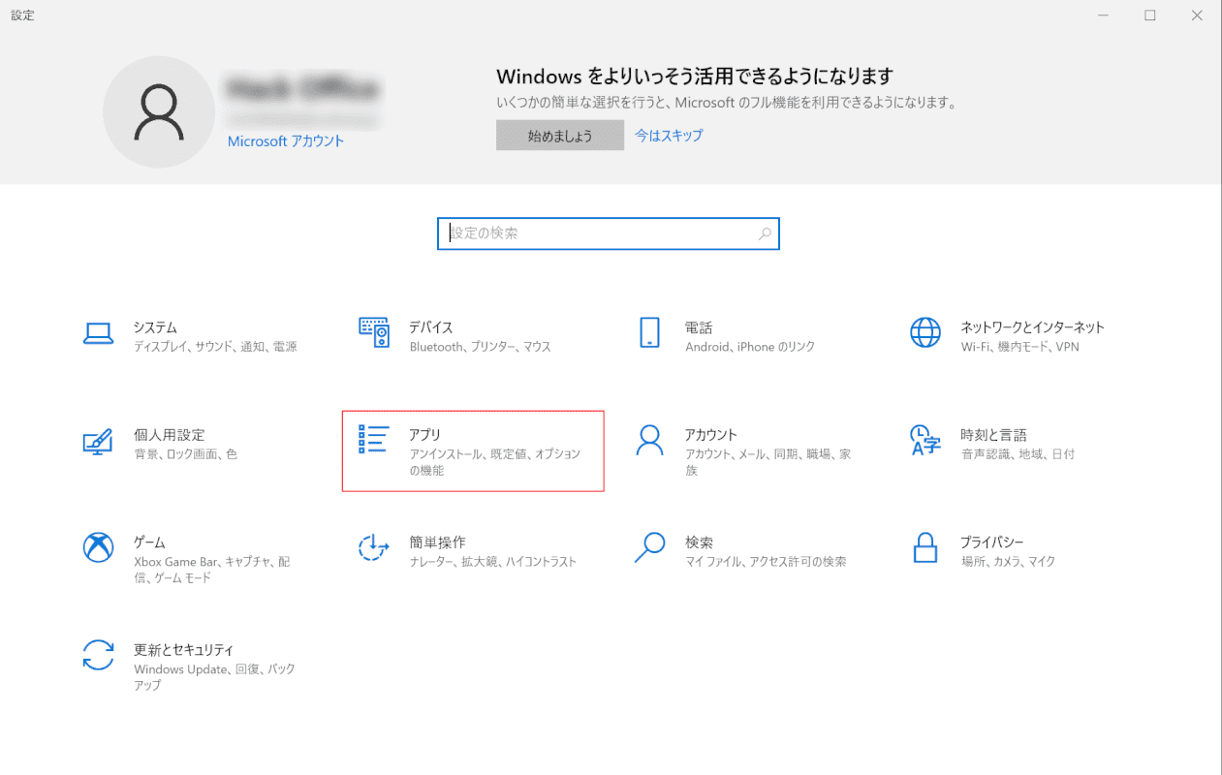Click the マイ ファイル、アクセス許可の検索 description
The image size is (1222, 775).
(x=766, y=562)
